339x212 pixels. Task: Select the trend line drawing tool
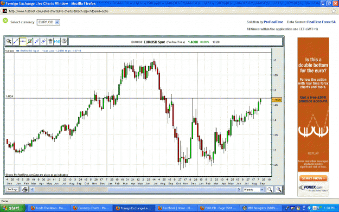tap(16, 41)
